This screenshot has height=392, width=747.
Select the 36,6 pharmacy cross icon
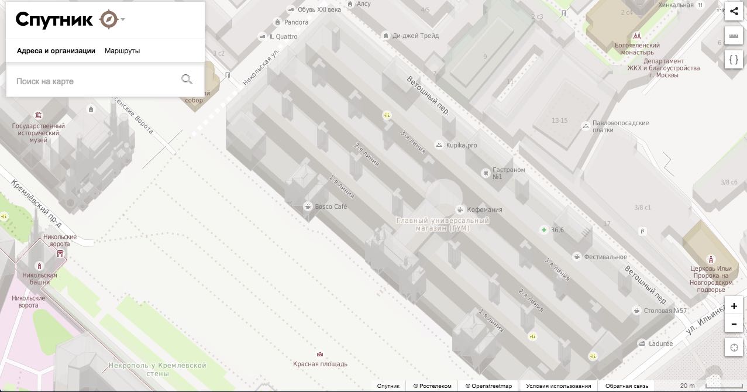(x=544, y=230)
